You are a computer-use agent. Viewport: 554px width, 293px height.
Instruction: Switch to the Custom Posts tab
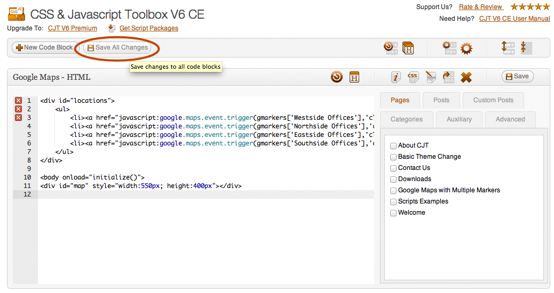493,100
